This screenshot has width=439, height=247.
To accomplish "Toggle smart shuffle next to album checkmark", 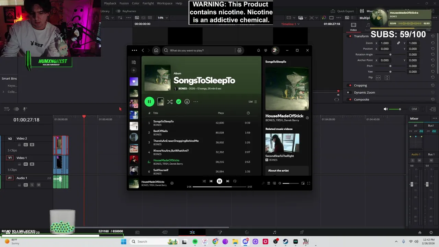I will [170, 102].
